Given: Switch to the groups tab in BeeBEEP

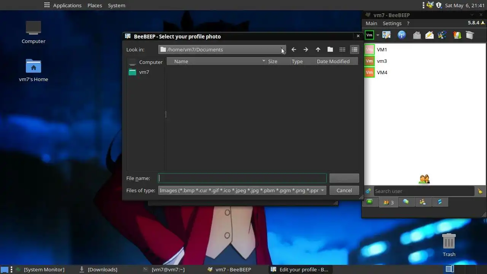Looking at the screenshot, I should pyautogui.click(x=422, y=202).
